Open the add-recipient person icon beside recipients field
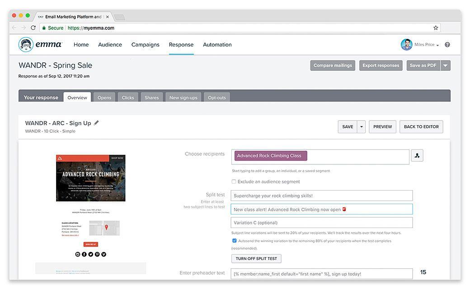The height and width of the screenshot is (289, 470). tap(417, 155)
